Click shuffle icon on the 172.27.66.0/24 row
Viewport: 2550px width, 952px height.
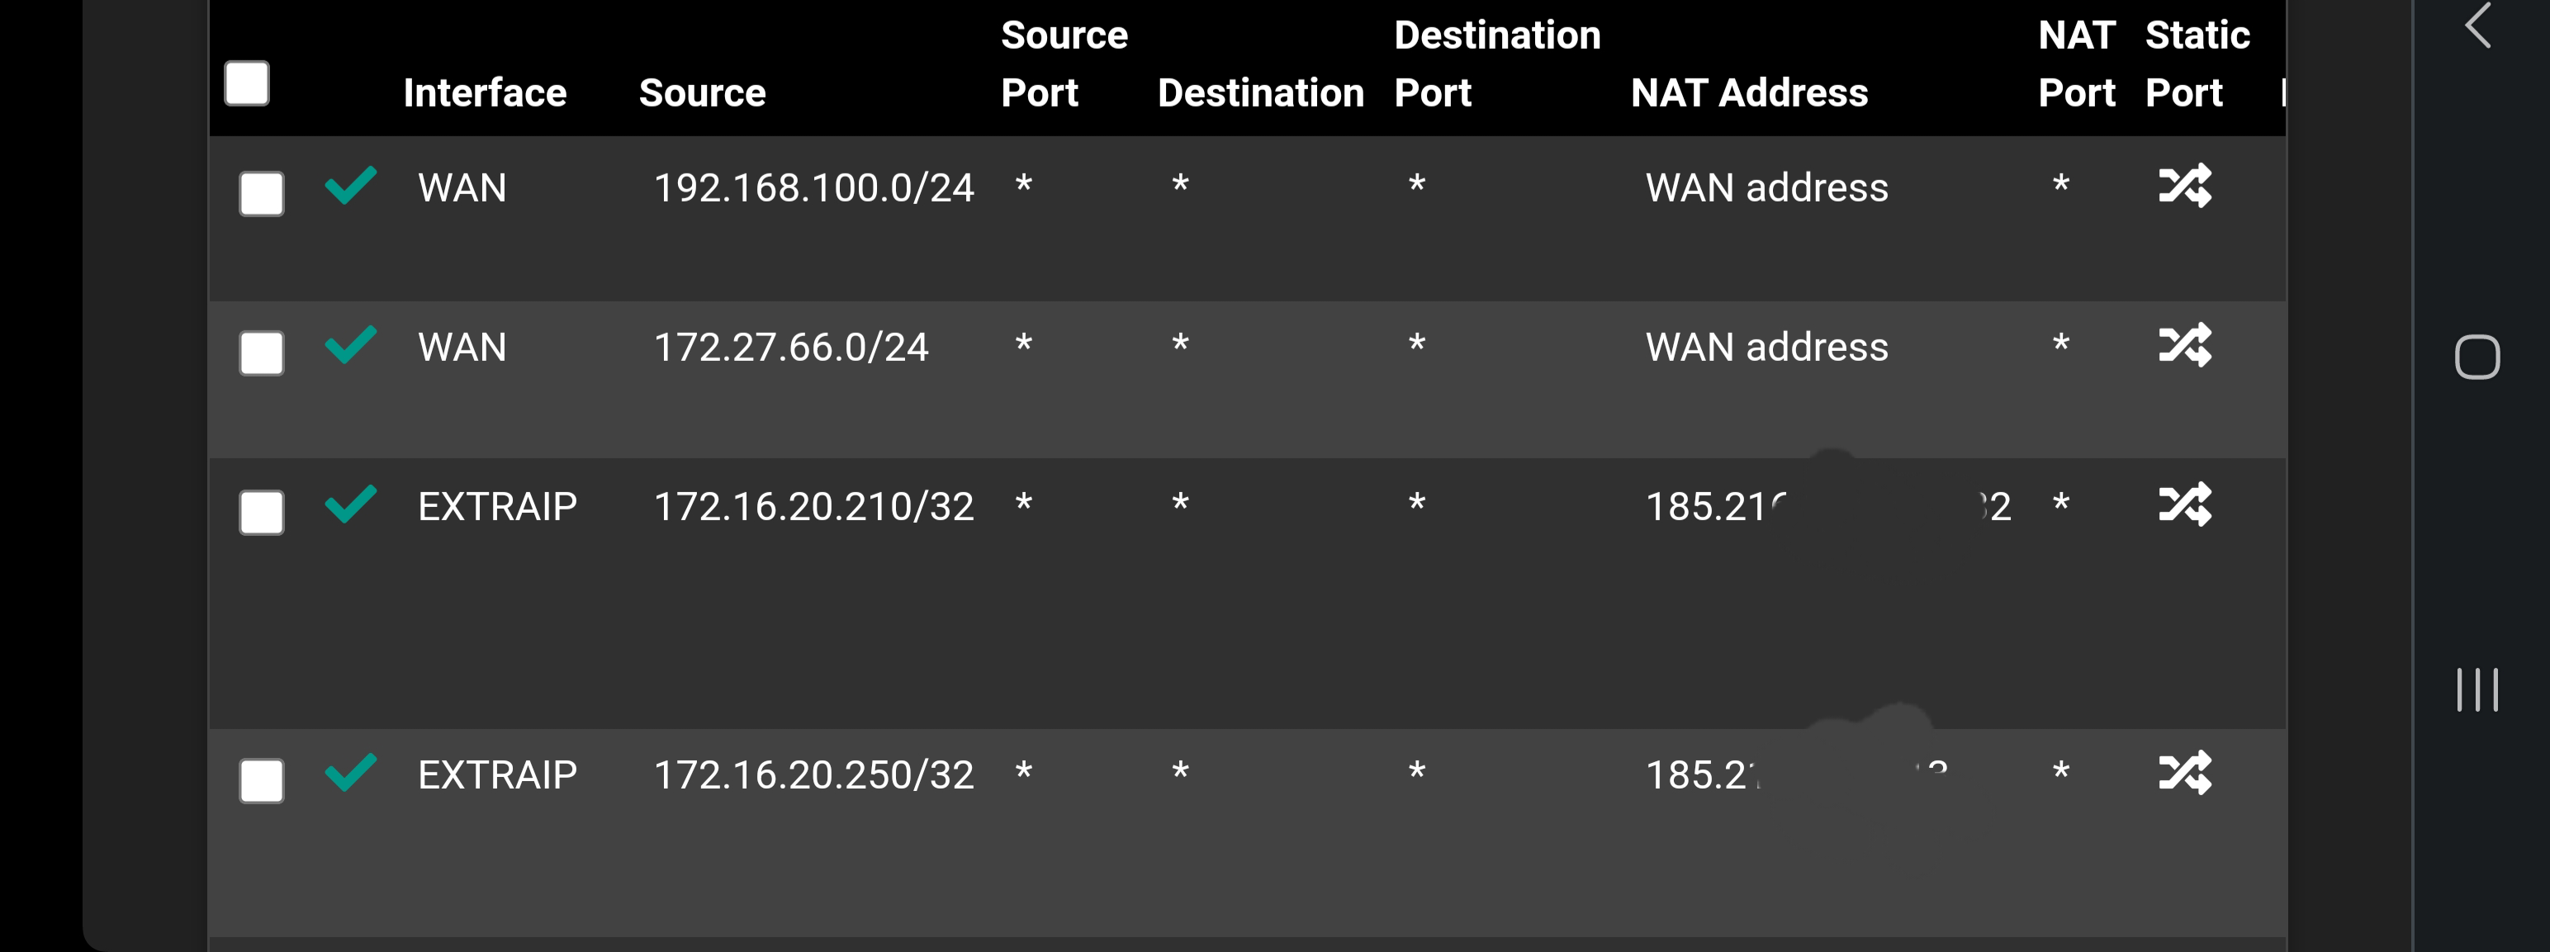coord(2185,344)
